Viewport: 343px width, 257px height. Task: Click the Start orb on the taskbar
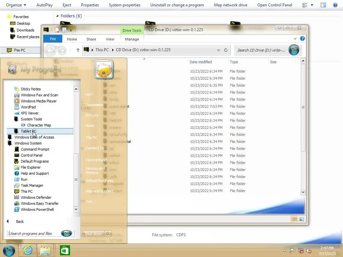9,250
